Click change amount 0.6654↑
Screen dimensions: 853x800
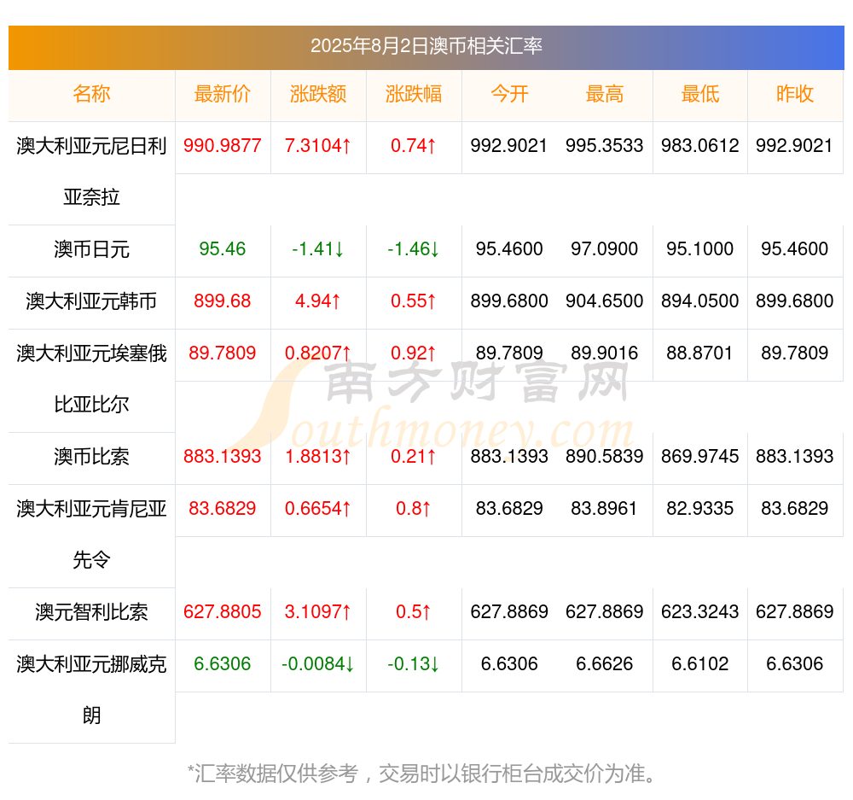click(x=318, y=509)
